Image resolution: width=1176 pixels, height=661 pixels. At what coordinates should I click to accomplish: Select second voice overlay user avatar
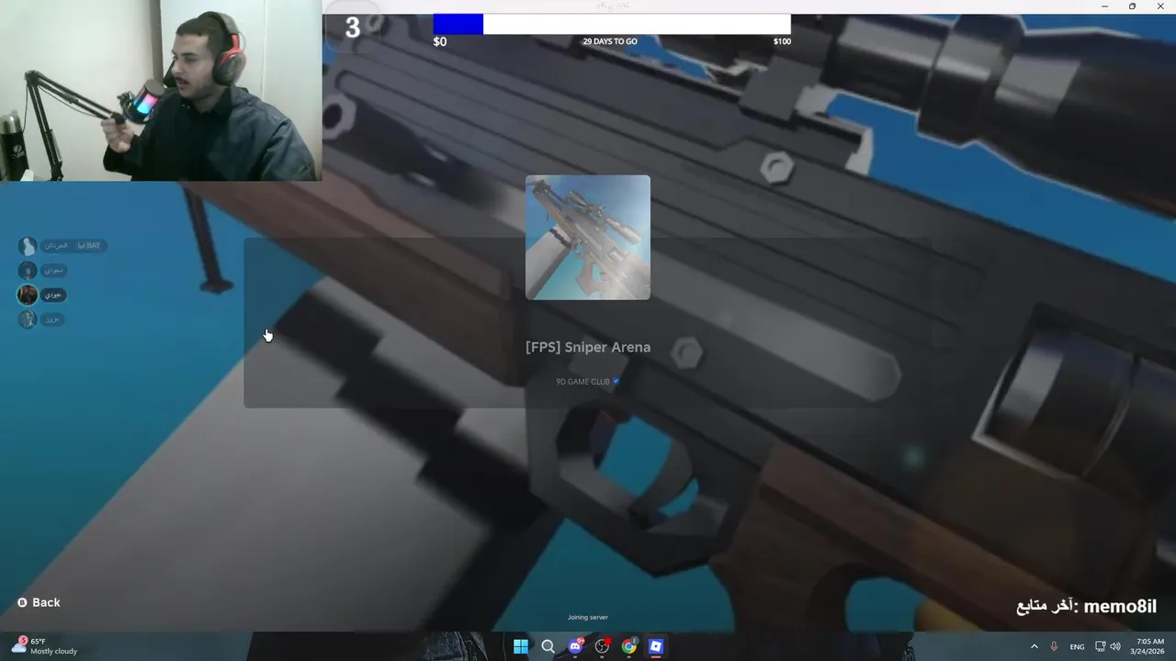pyautogui.click(x=28, y=270)
